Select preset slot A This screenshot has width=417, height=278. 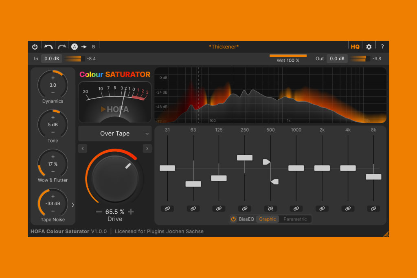75,47
